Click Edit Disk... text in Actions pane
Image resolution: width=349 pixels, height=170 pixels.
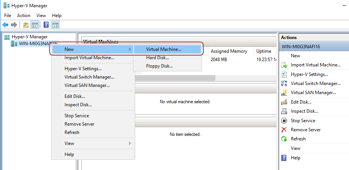tap(301, 102)
